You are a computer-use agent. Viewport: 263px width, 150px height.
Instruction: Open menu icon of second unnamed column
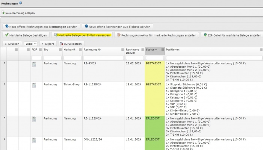(28, 50)
